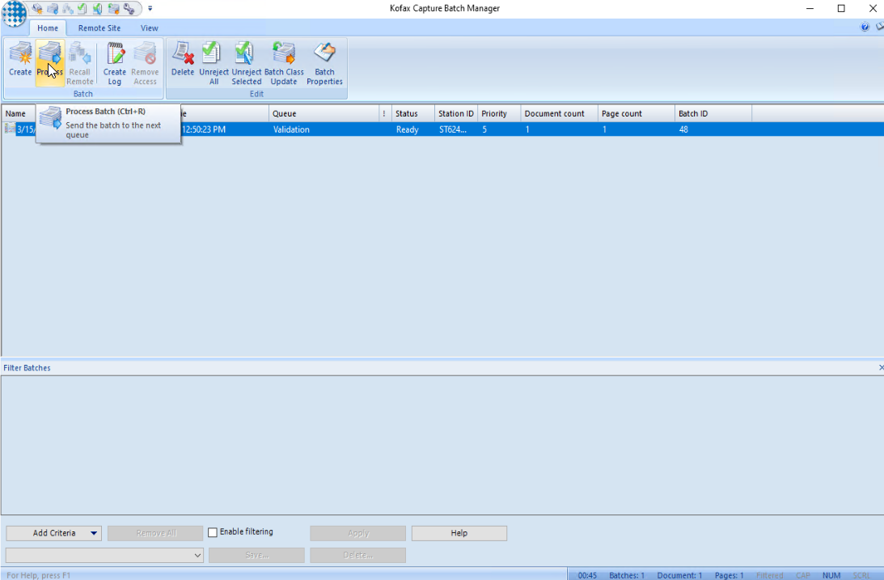The image size is (884, 580).
Task: Click the Pages: 1 status bar entry
Action: [x=729, y=575]
